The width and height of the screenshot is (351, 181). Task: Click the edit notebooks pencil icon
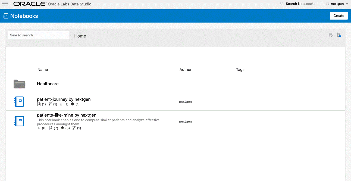pos(331,35)
